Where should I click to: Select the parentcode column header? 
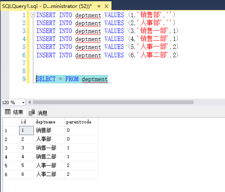click(x=81, y=122)
